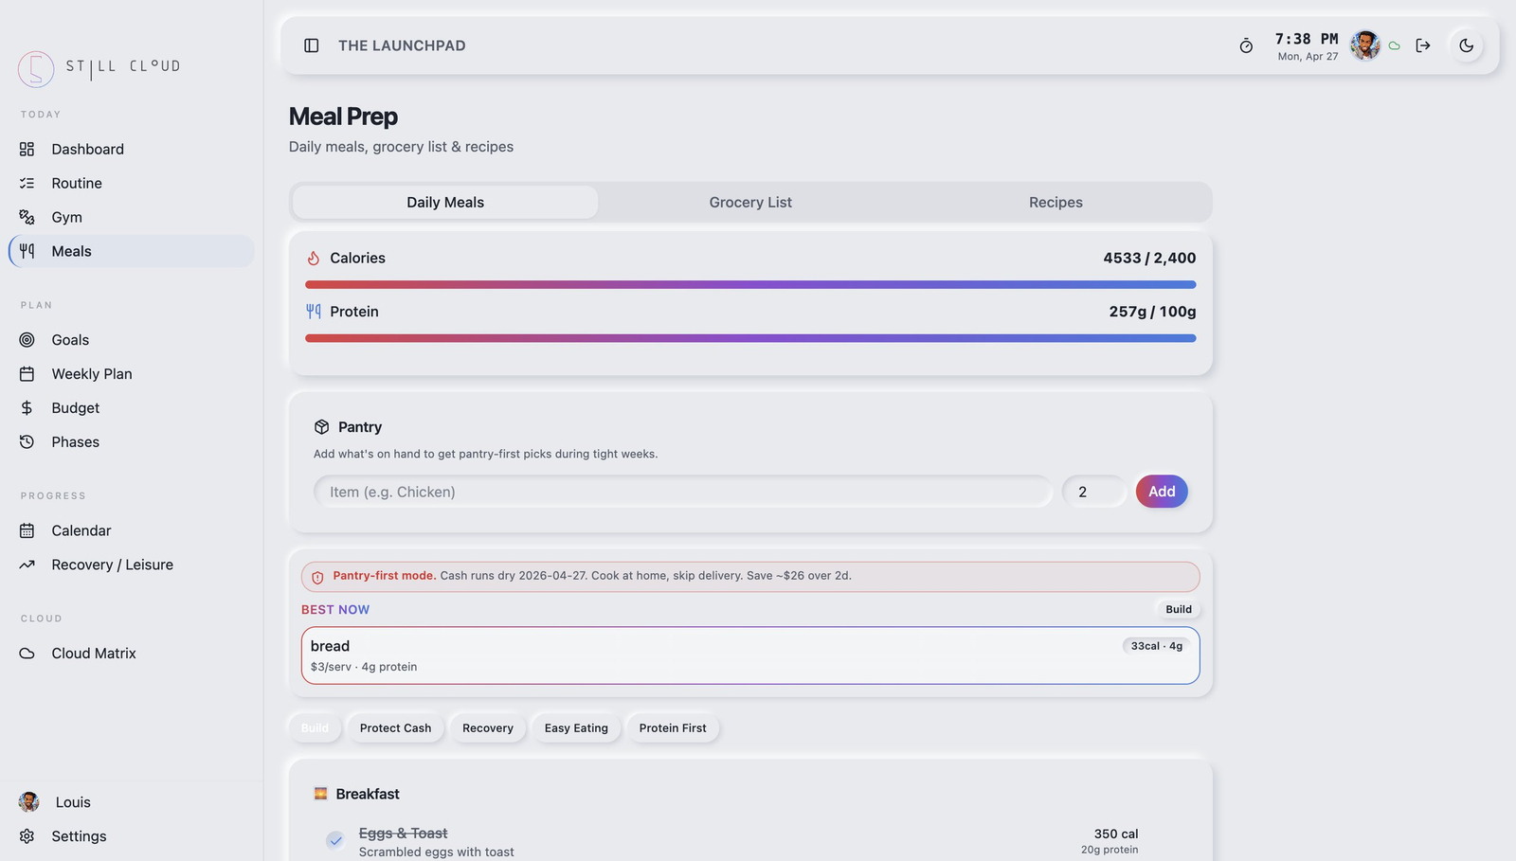Focus the pantry item name field

pyautogui.click(x=682, y=492)
